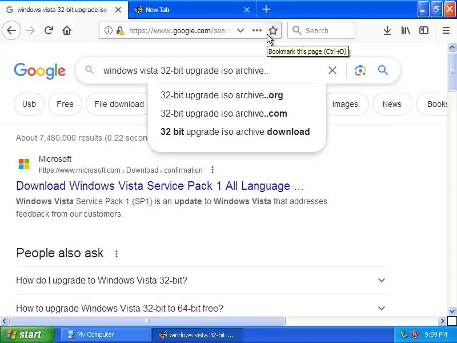This screenshot has width=457, height=343.
Task: Click the vertical scrollbar down arrow
Action: pyautogui.click(x=452, y=311)
